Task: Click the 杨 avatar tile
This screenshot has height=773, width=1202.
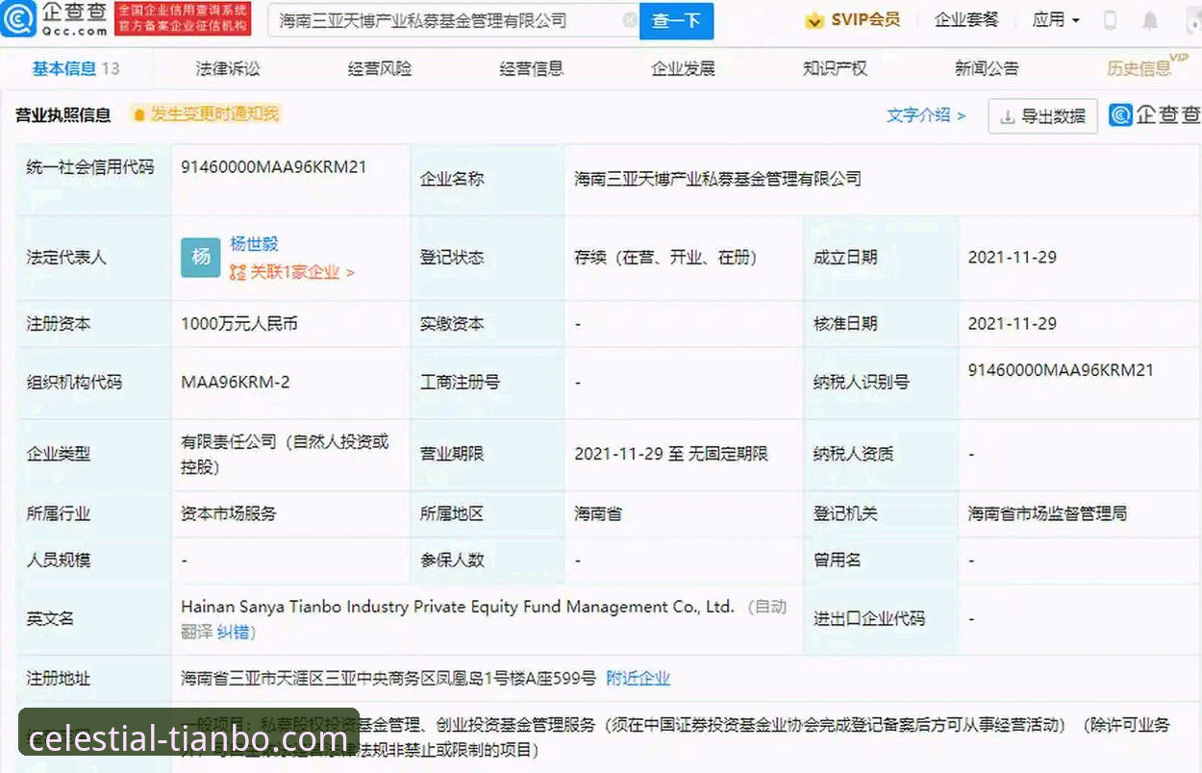Action: (x=201, y=257)
